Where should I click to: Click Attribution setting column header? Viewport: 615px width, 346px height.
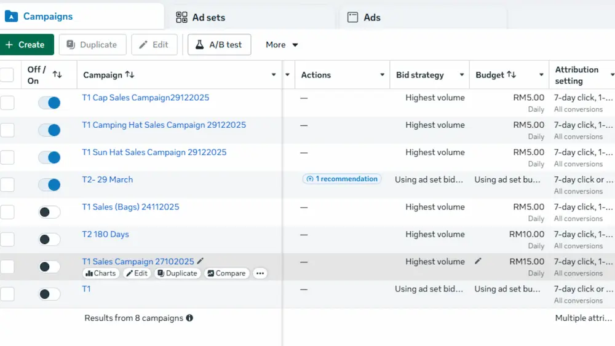(577, 75)
